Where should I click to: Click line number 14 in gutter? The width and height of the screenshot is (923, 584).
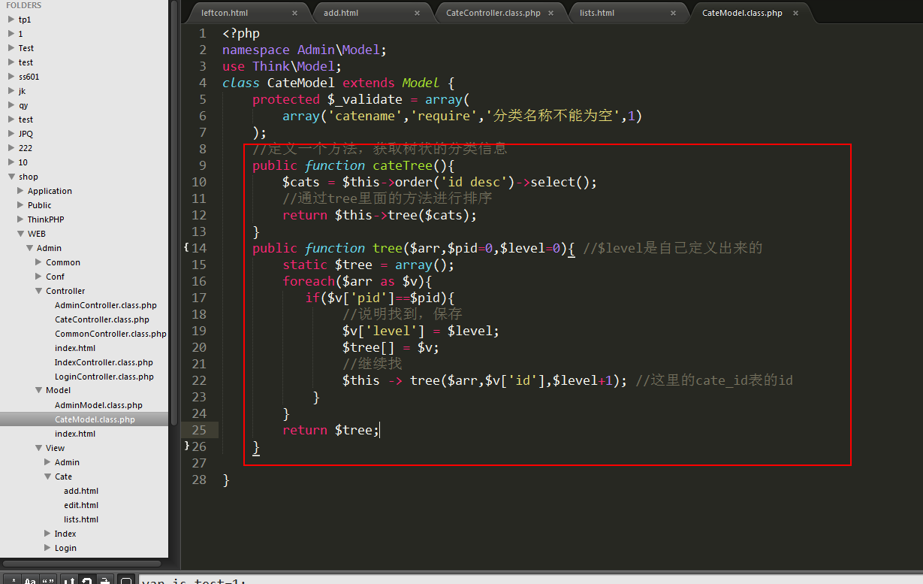point(199,248)
